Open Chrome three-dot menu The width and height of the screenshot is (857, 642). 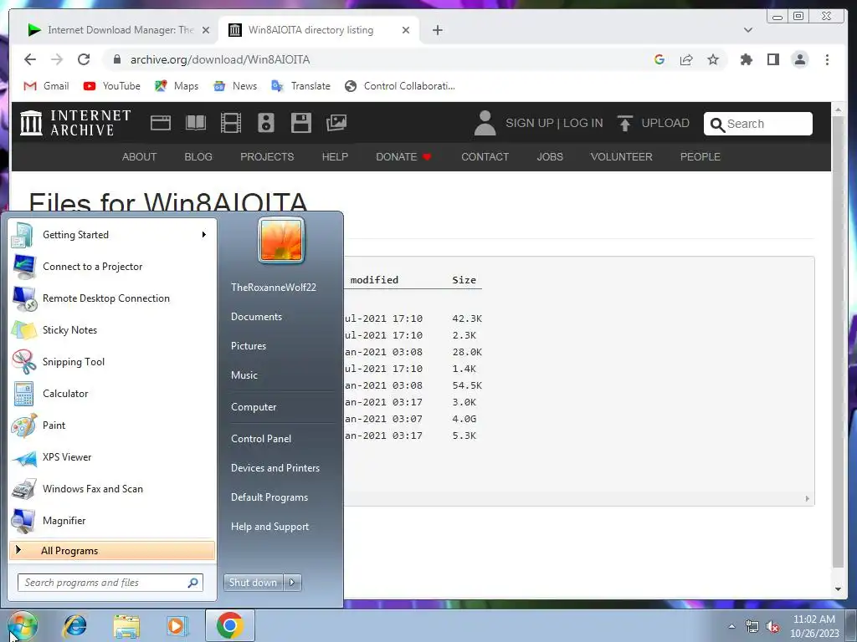[x=827, y=59]
